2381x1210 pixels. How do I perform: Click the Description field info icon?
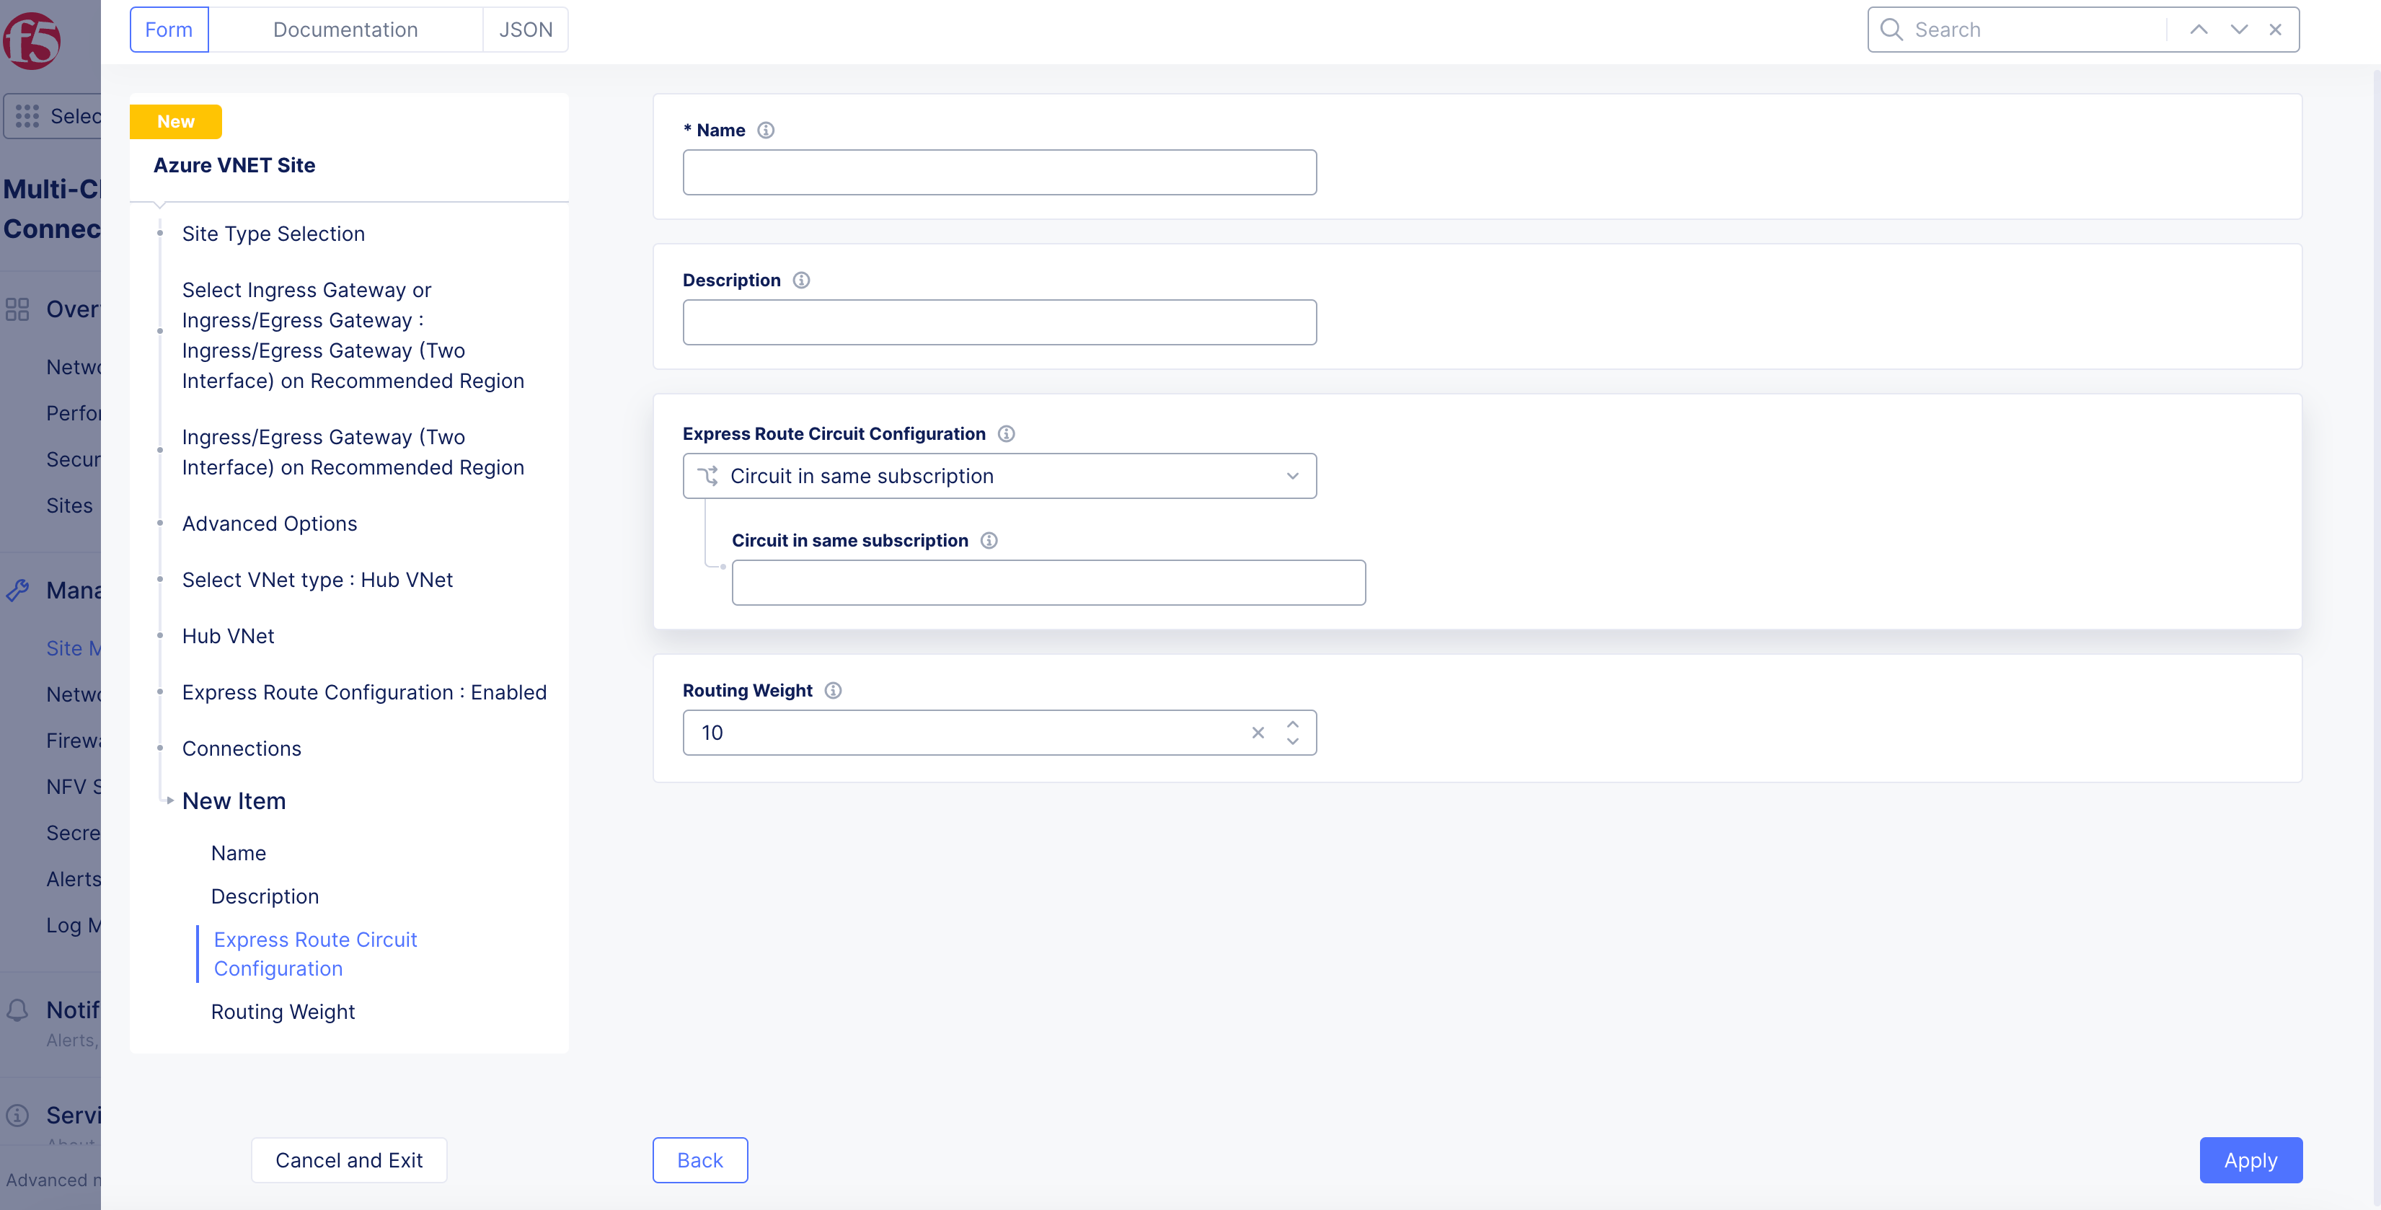(800, 280)
